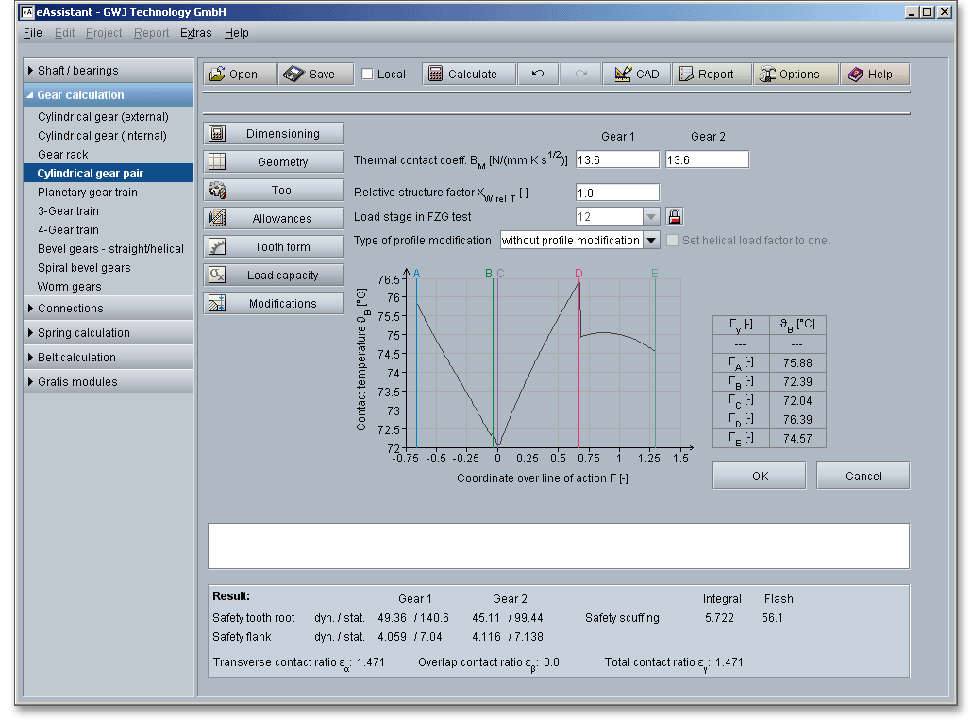The width and height of the screenshot is (972, 720).
Task: Click the Save disk icon
Action: 293,75
